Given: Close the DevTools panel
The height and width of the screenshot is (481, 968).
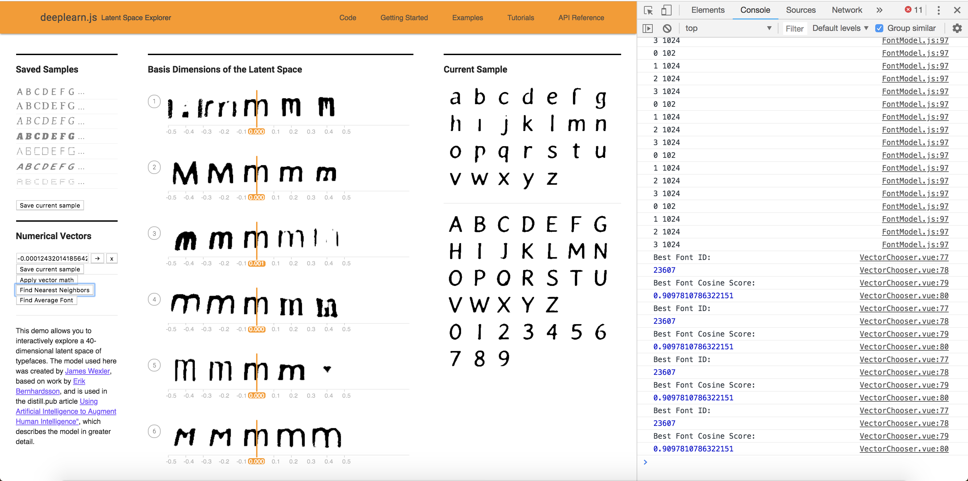Looking at the screenshot, I should coord(957,10).
